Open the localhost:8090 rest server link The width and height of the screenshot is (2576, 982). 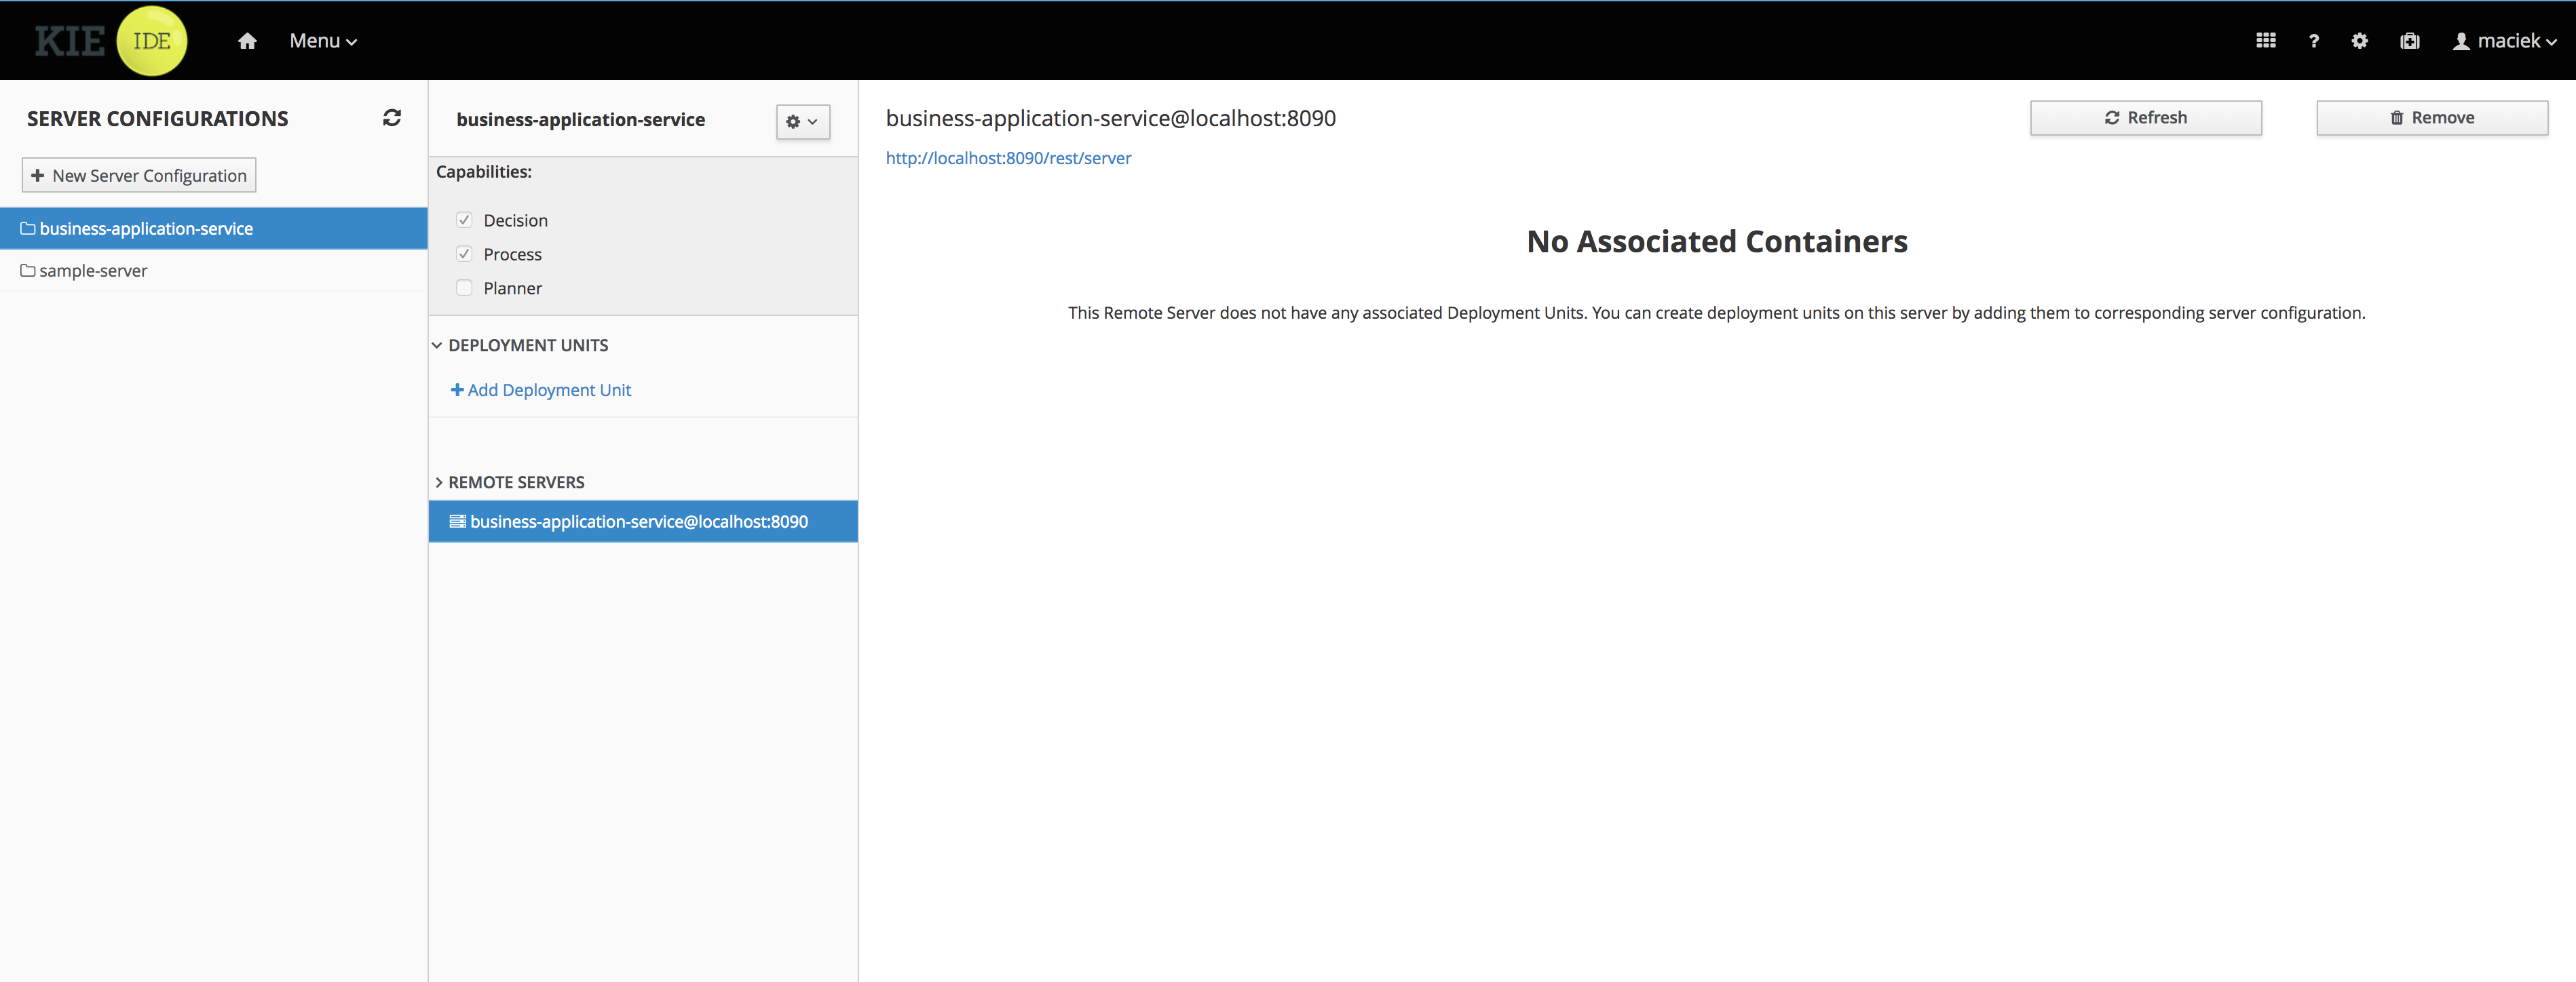click(x=1008, y=158)
